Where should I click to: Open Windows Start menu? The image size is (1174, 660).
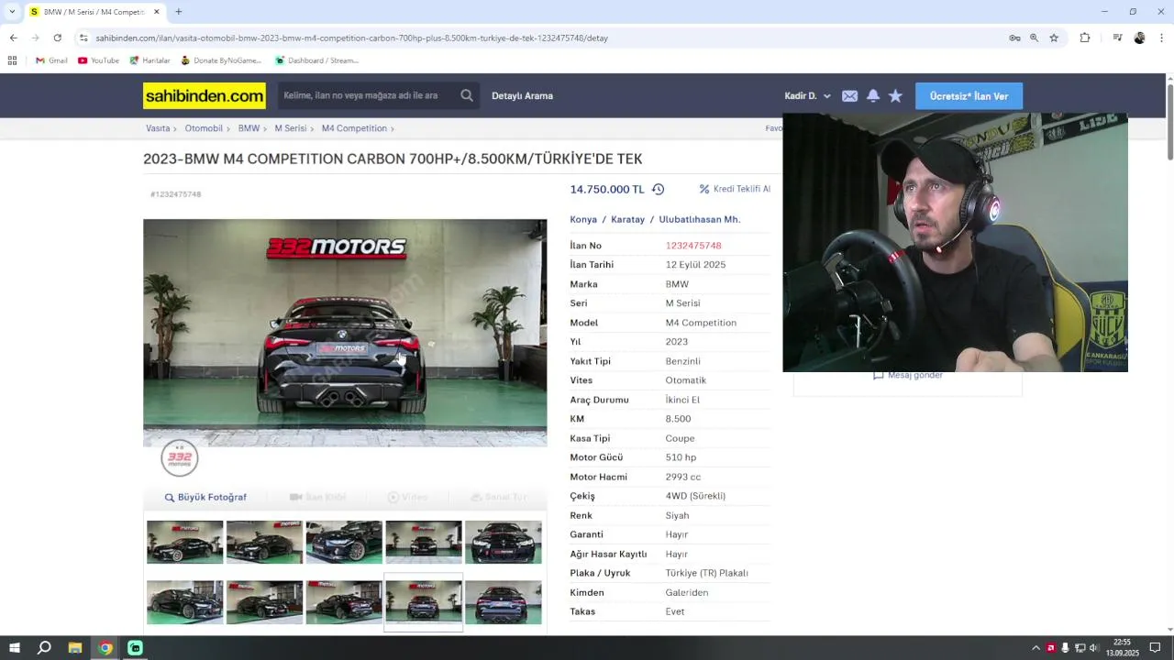[x=16, y=648]
